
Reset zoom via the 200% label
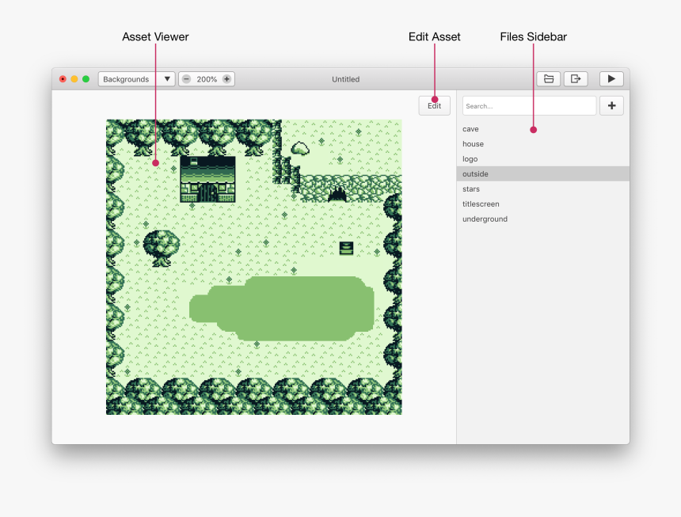click(207, 79)
